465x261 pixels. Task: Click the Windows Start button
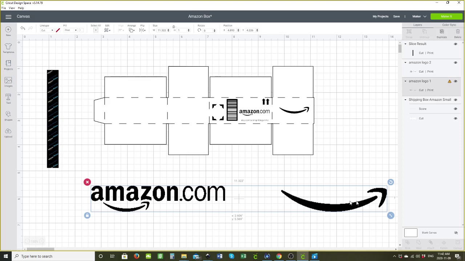click(x=5, y=256)
